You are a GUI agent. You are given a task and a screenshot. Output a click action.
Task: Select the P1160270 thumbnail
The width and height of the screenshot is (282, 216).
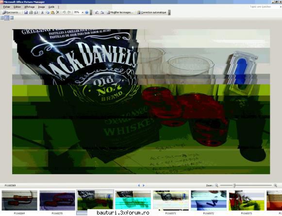point(57,200)
